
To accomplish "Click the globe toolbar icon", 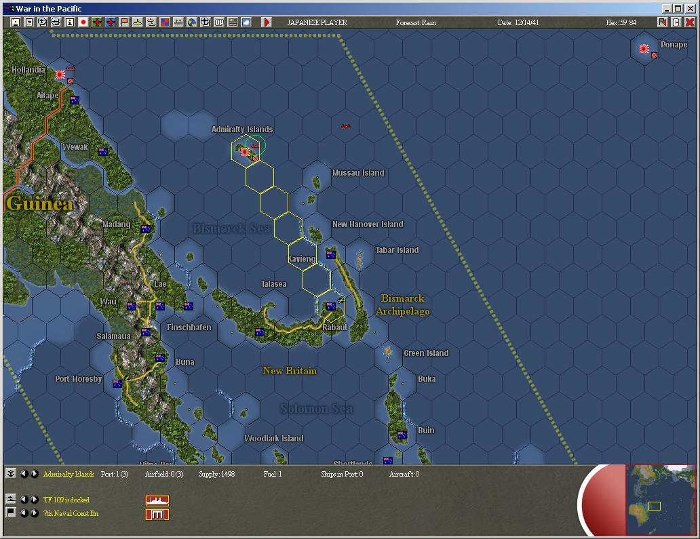I will (192, 22).
